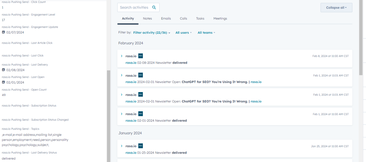Screen dimensions: 366x162
Task: Click timestamp Jan 25, 2024 at 11:00 AM CST
Action: (330, 146)
